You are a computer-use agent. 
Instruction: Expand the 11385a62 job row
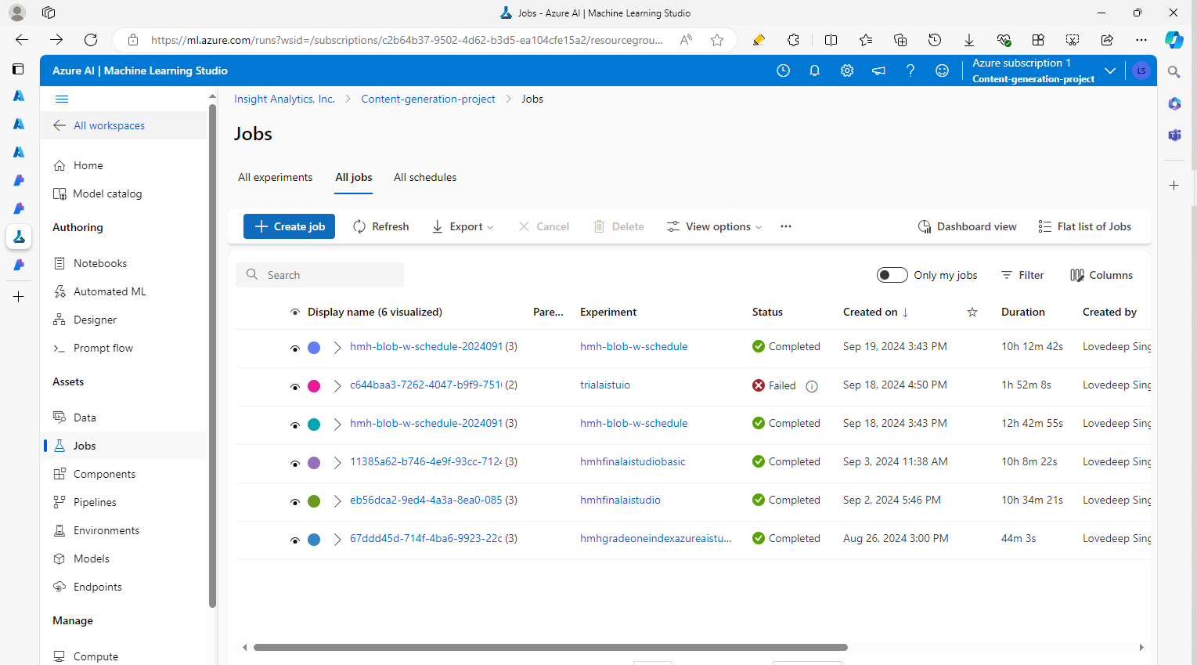tap(337, 463)
